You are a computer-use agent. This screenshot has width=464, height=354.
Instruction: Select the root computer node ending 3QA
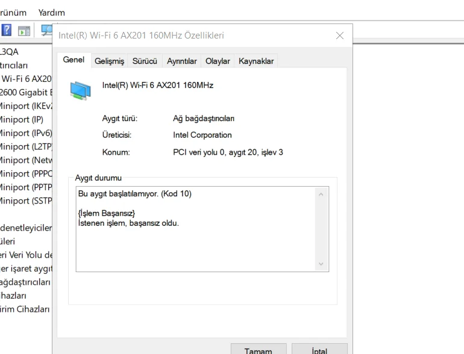[x=9, y=52]
